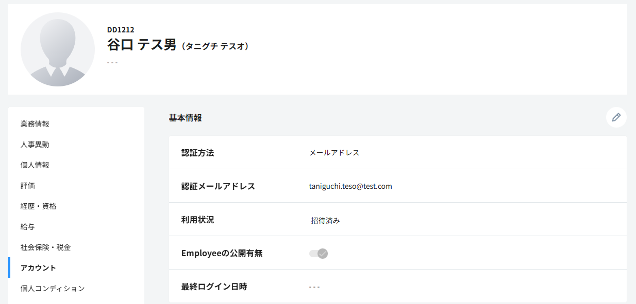Open the 経歴・資格 sidebar item
636x304 pixels.
(x=39, y=206)
